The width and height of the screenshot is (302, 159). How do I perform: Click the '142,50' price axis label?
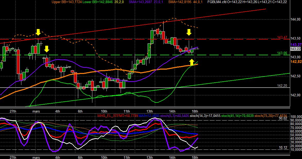coord(295,76)
